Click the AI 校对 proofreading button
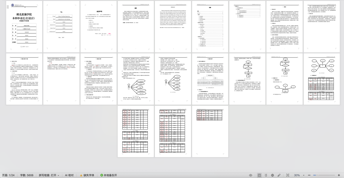This screenshot has width=344, height=178. coord(69,175)
